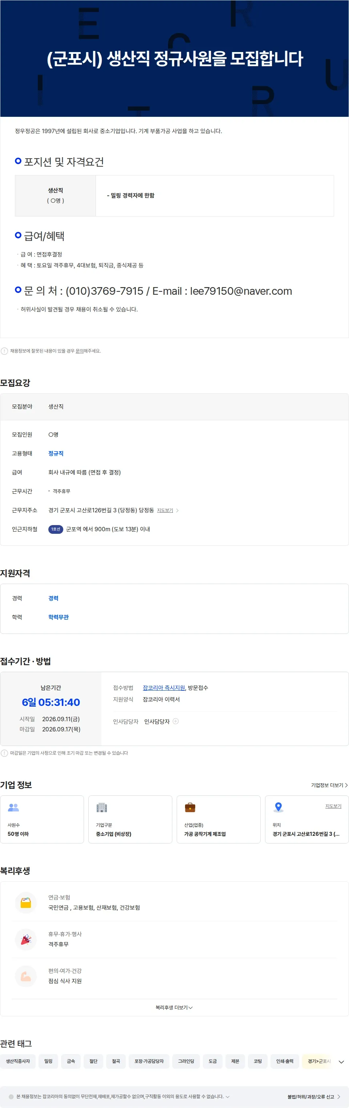
Task: Click the start date 2026.09.11(금)
Action: pyautogui.click(x=61, y=719)
